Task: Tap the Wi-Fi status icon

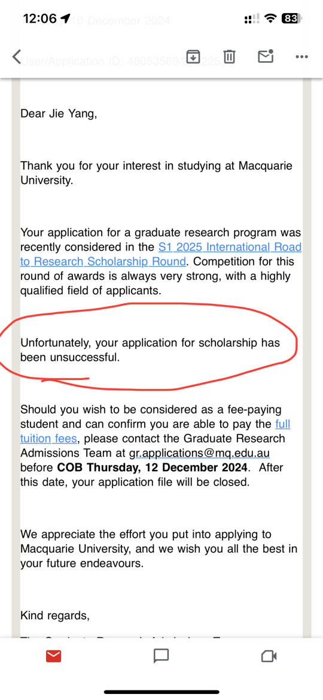Action: click(270, 19)
